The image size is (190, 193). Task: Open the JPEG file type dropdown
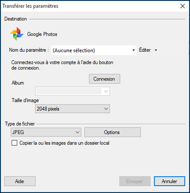click(x=46, y=132)
